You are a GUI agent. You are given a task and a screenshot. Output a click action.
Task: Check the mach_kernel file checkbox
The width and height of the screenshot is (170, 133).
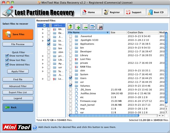71,105
